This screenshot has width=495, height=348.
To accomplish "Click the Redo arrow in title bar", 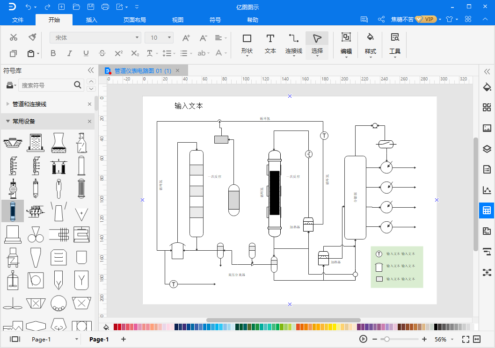I will pyautogui.click(x=48, y=7).
